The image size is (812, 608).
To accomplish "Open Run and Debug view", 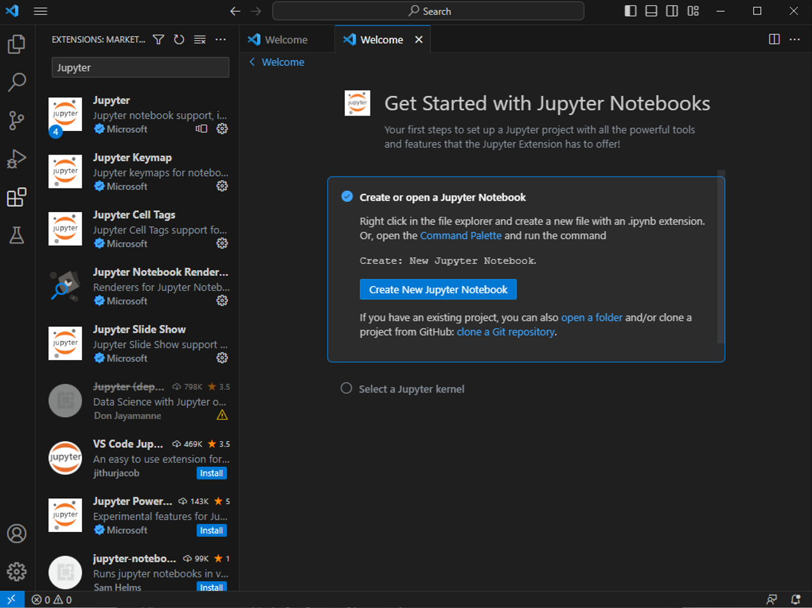I will point(17,158).
